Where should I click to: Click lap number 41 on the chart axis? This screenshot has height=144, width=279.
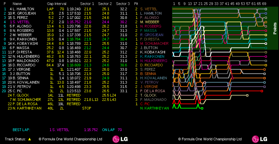point(227,4)
